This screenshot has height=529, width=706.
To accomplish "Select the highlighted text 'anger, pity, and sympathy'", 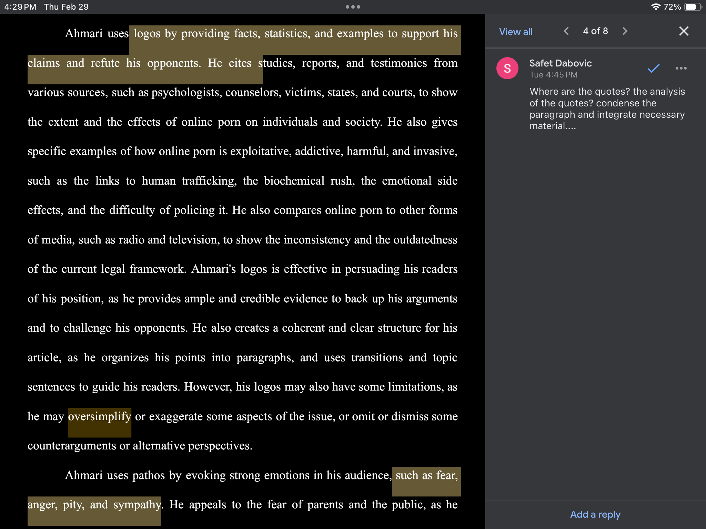I will click(x=94, y=505).
